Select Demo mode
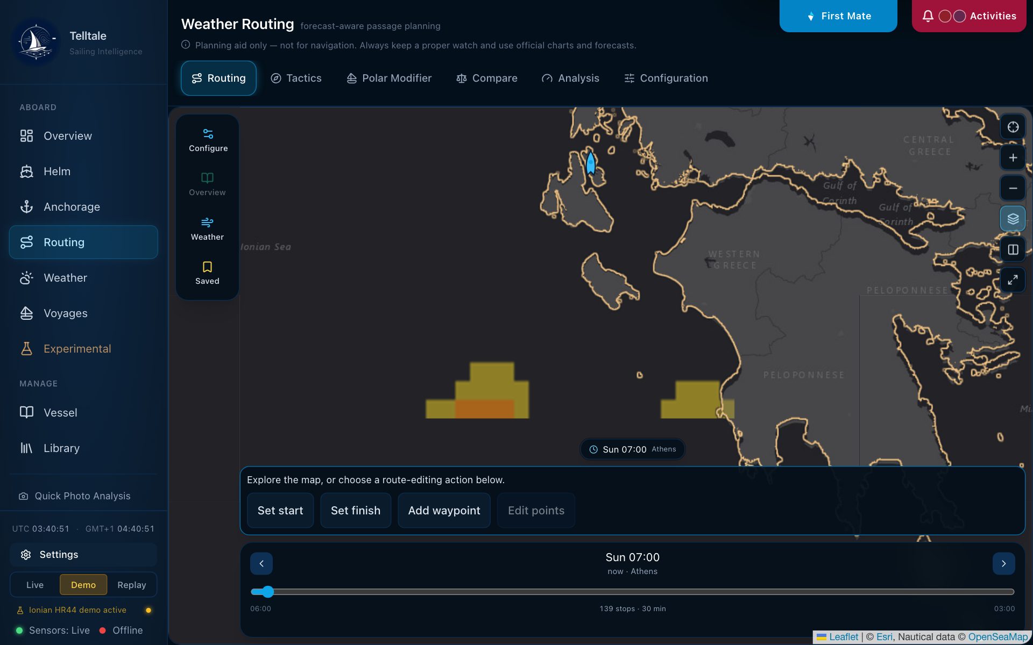The image size is (1033, 645). pyautogui.click(x=83, y=585)
